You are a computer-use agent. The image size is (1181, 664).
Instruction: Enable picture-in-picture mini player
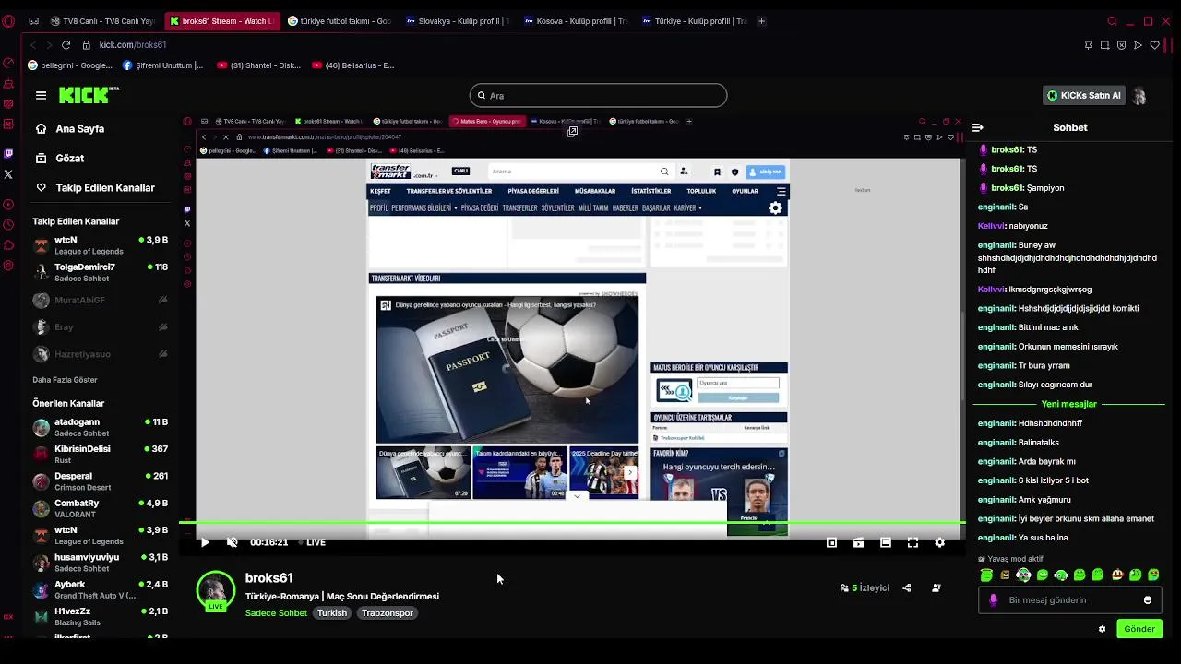point(831,542)
